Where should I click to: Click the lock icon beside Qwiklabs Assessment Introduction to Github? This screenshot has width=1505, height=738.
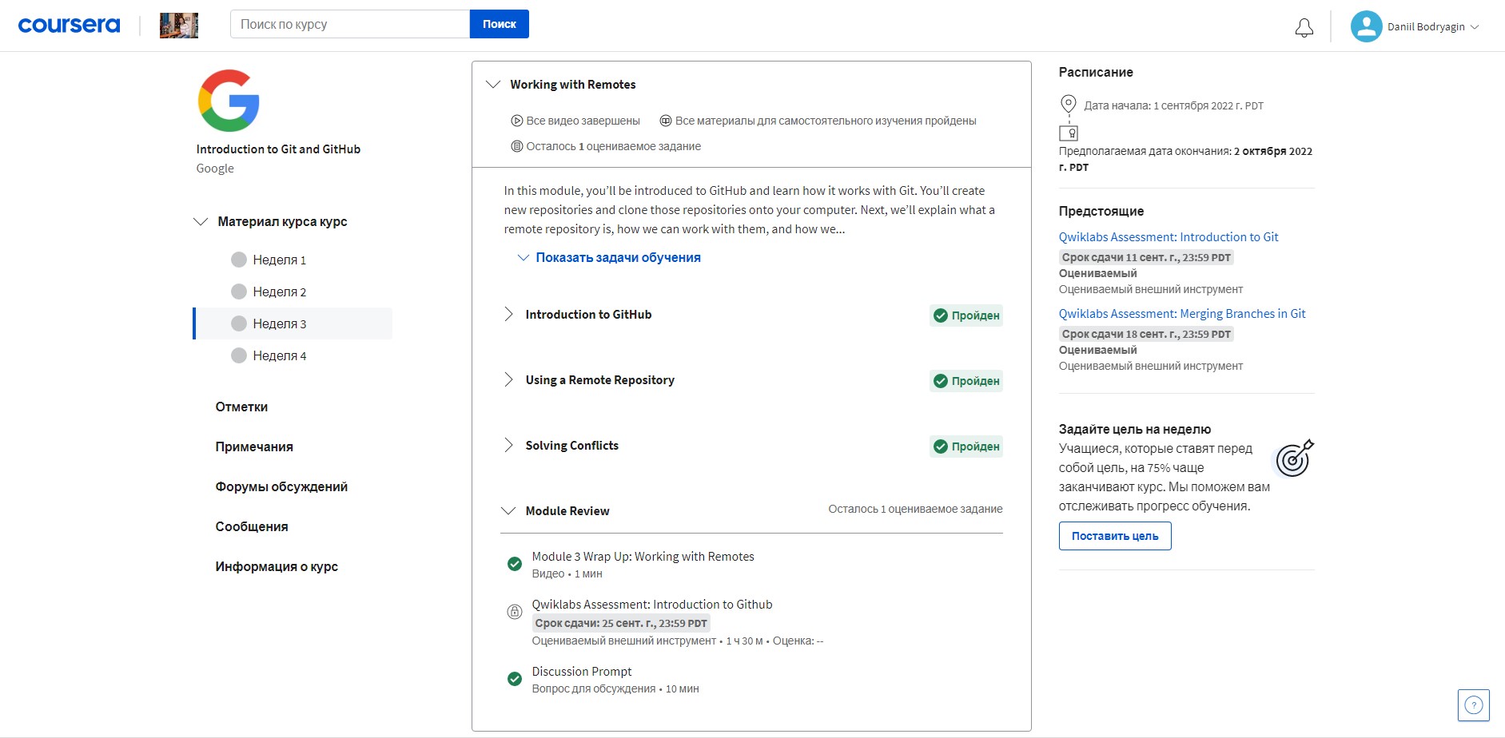point(515,612)
